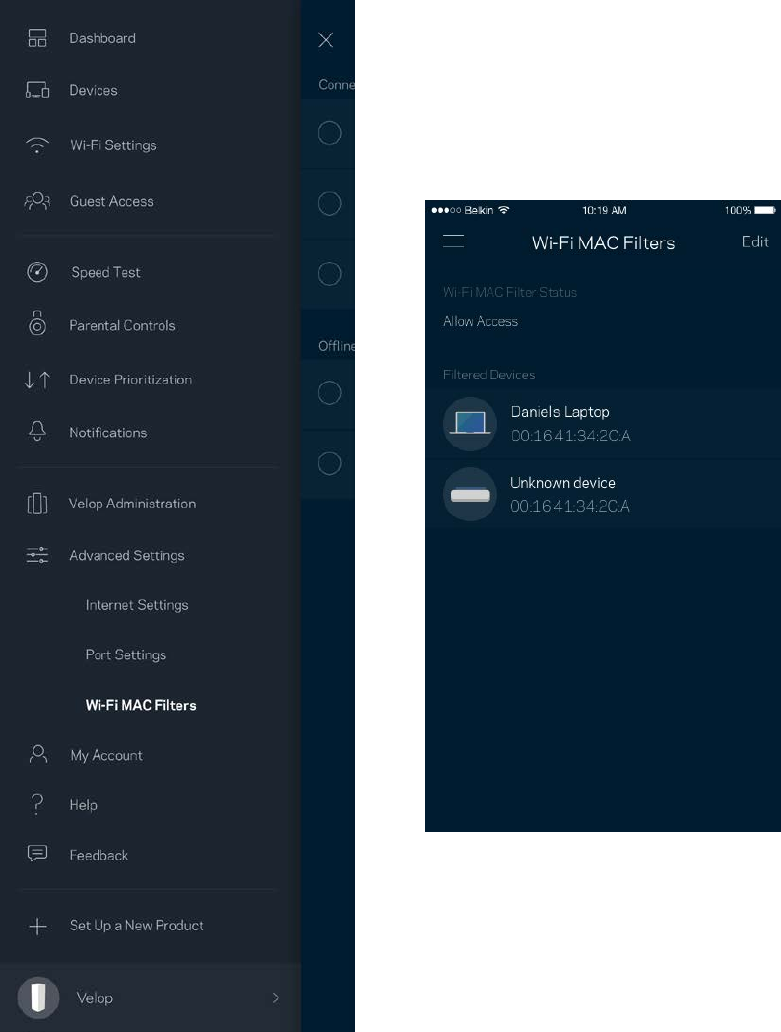Click the Devices icon

[37, 90]
